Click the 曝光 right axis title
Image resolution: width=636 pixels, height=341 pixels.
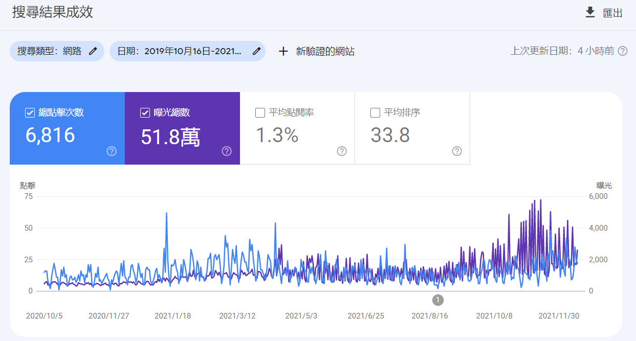[x=604, y=185]
